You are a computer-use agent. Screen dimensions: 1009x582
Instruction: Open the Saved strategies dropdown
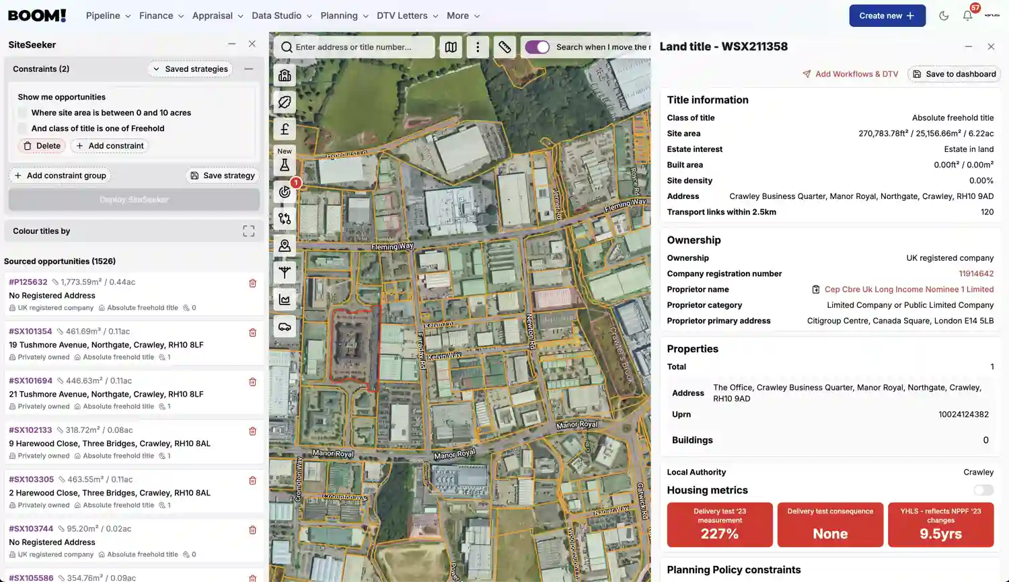click(x=190, y=69)
